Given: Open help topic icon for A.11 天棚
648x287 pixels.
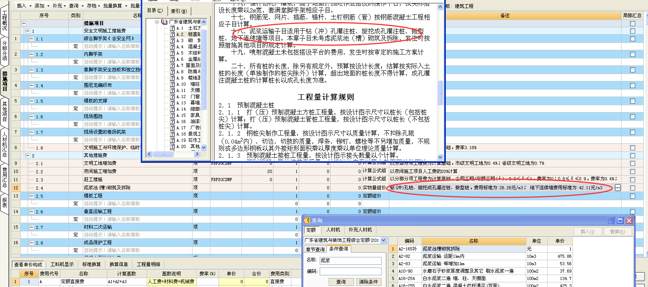Looking at the screenshot, I should (x=172, y=90).
